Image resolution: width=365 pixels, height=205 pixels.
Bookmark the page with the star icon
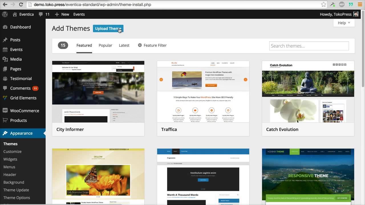(323, 5)
